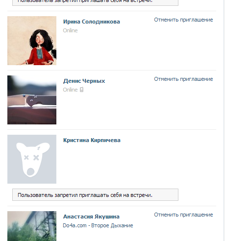This screenshot has width=225, height=241.
Task: Open Анастасия Якушина's tower and trees avatar
Action: point(32,226)
